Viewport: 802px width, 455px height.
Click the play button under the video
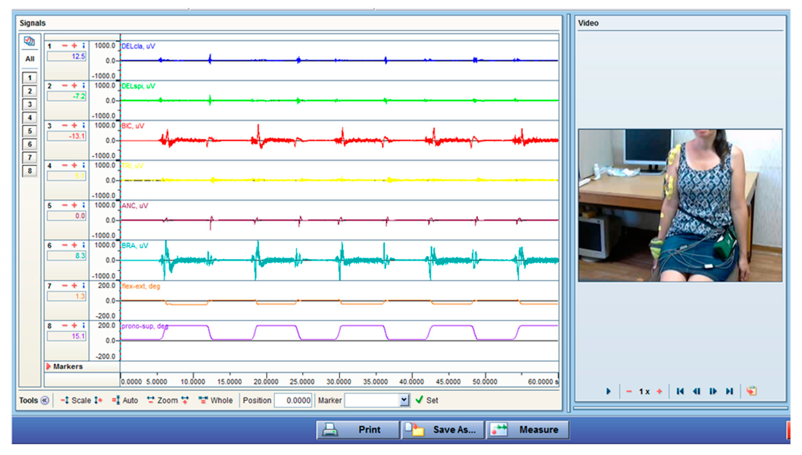click(608, 391)
